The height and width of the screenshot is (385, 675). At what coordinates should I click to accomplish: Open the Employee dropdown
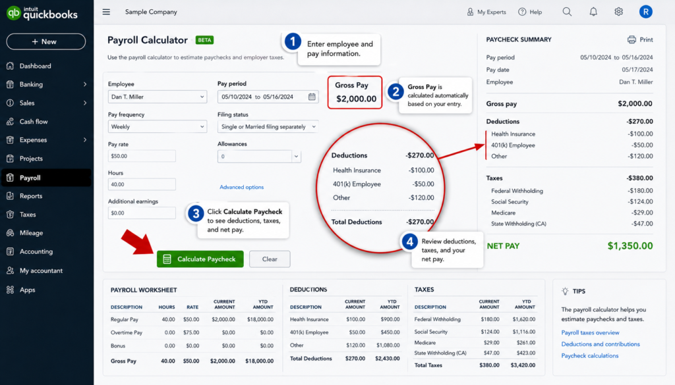(157, 97)
